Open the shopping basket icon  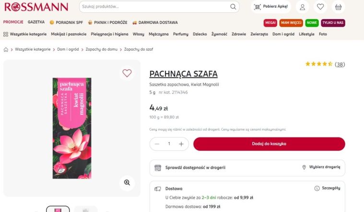pos(339,7)
